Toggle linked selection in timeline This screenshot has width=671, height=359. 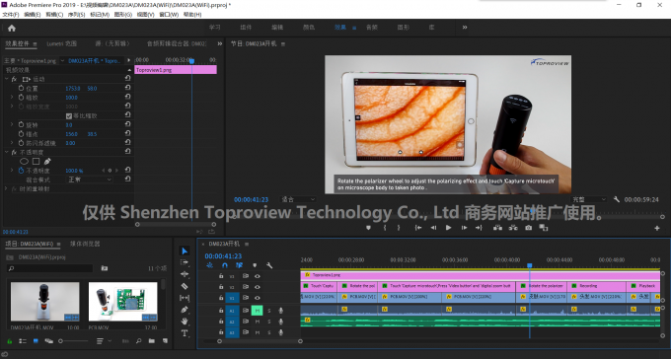pyautogui.click(x=239, y=265)
